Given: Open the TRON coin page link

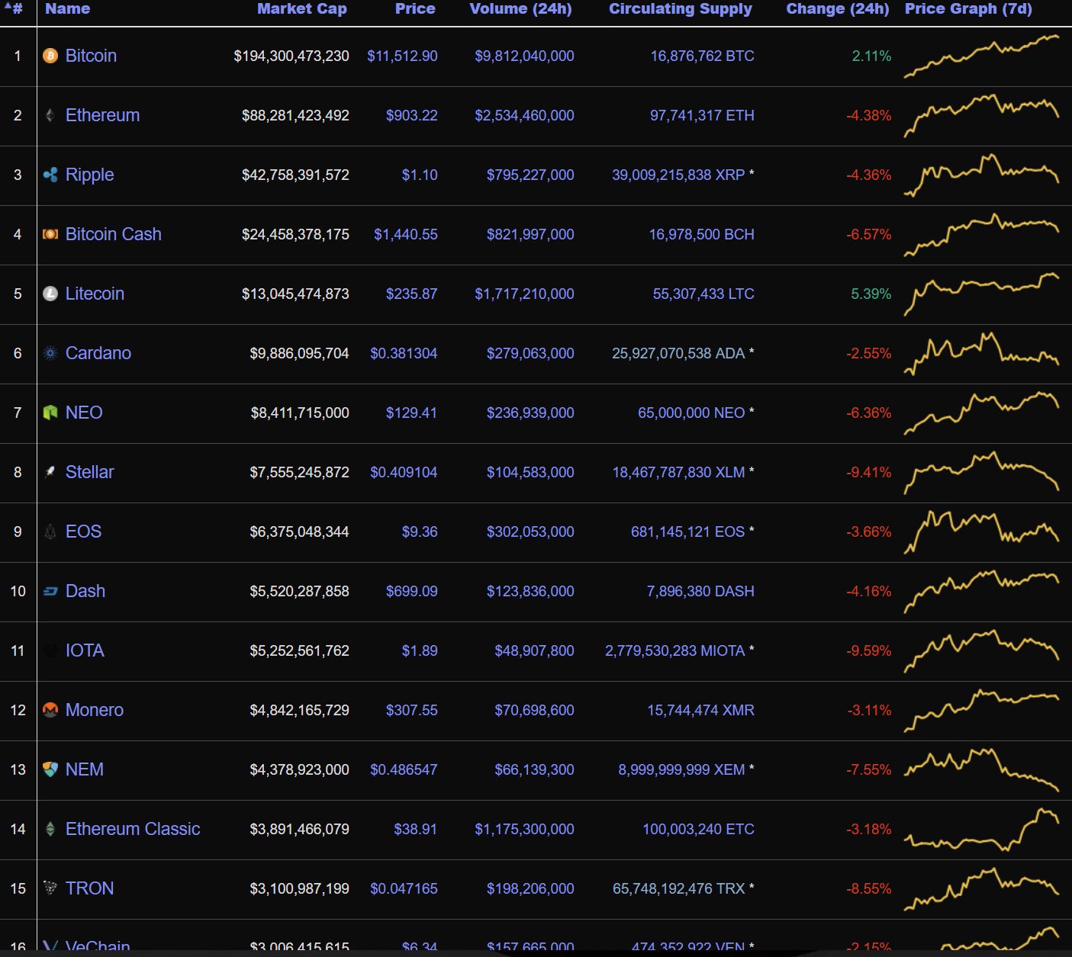Looking at the screenshot, I should pos(89,888).
